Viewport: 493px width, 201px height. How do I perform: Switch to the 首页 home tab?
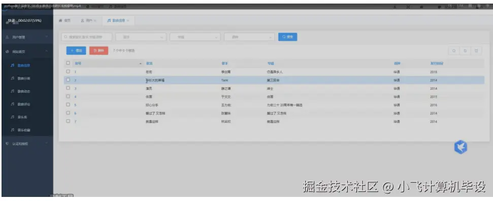tap(65, 20)
